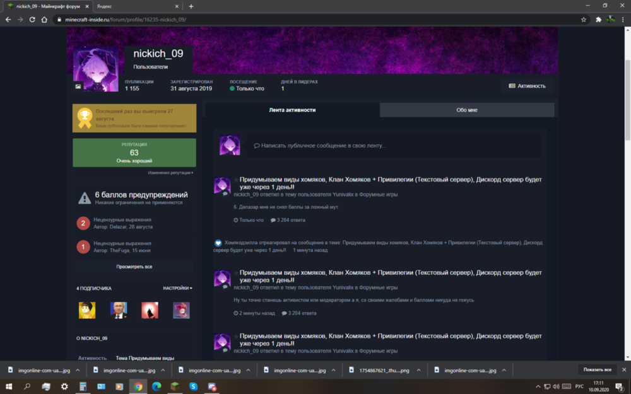Open the Настройки followers dropdown
Screen dimensions: 631x394
(x=177, y=288)
